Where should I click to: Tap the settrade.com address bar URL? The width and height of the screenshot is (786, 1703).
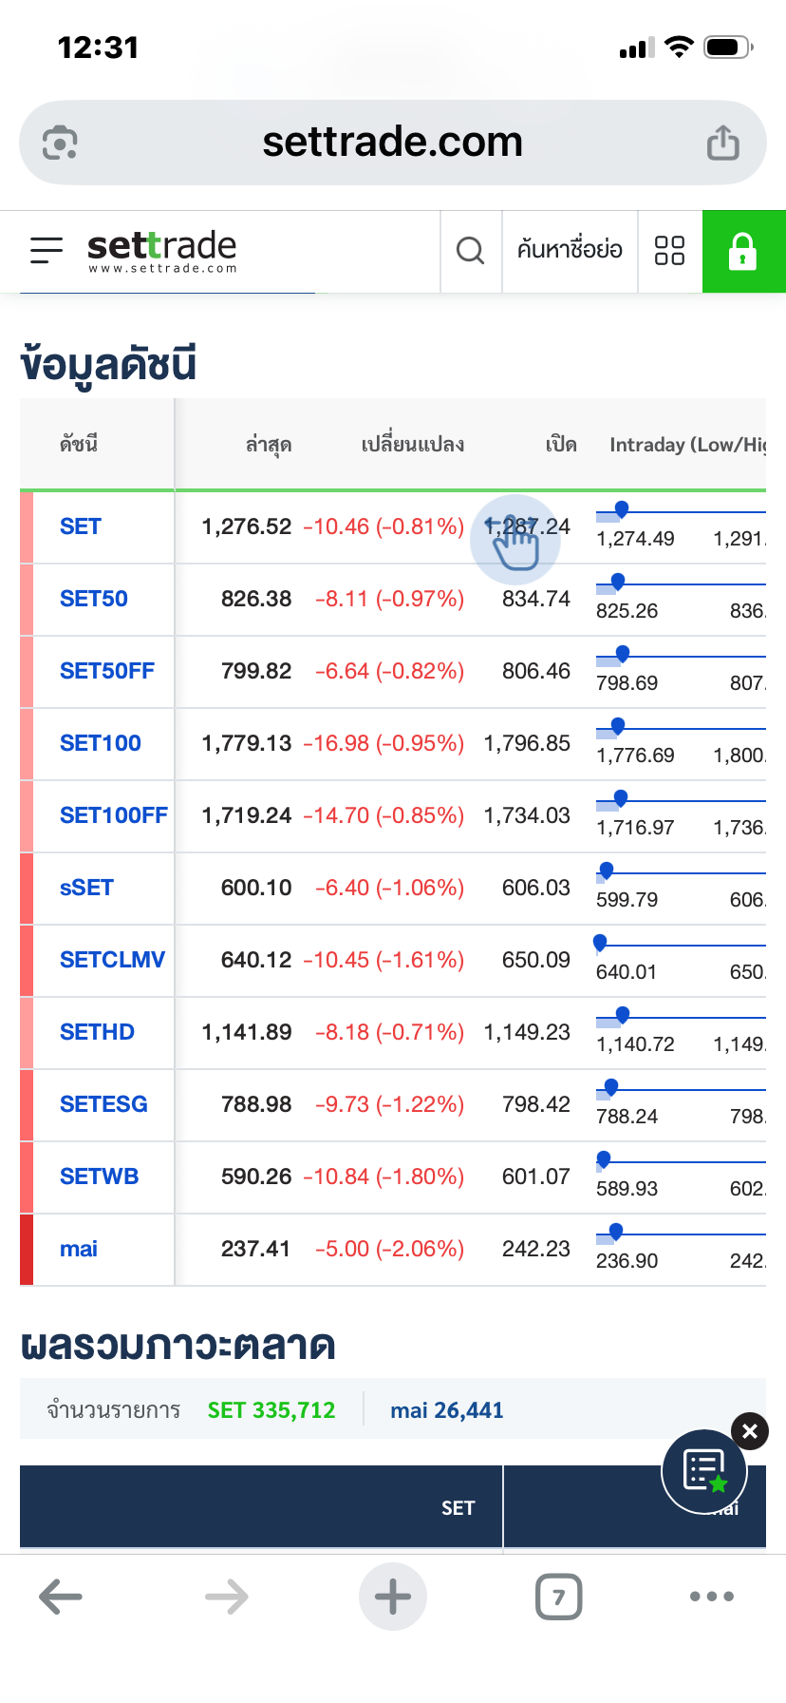392,143
